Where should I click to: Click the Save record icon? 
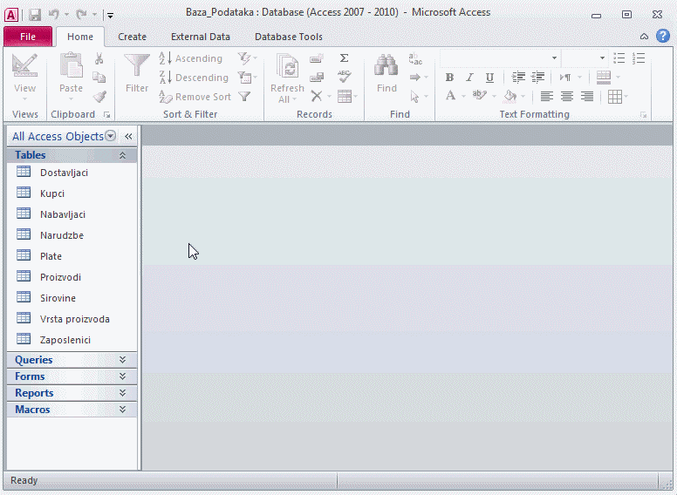click(x=317, y=78)
